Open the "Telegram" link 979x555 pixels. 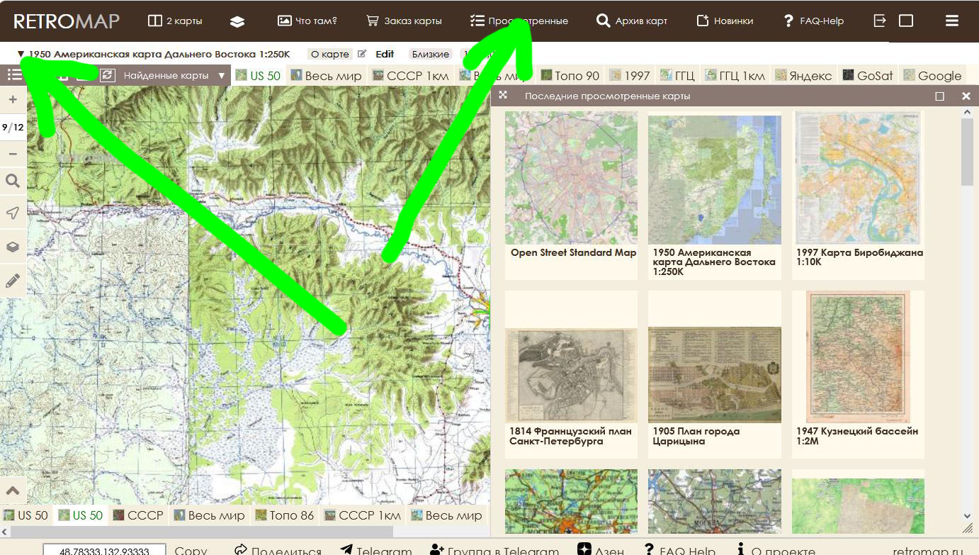(376, 551)
